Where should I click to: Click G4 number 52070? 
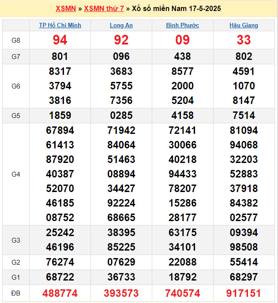(60, 188)
